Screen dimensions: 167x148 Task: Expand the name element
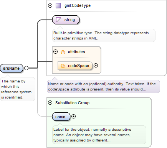tap(73, 116)
